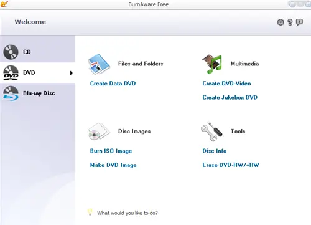Click the Multimedia film and note icon
Image resolution: width=311 pixels, height=225 pixels.
click(212, 64)
